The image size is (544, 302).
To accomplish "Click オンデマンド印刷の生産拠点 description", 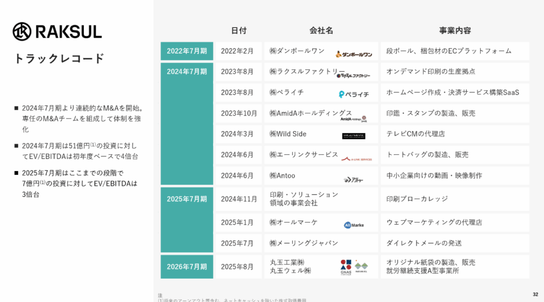I will pos(431,72).
